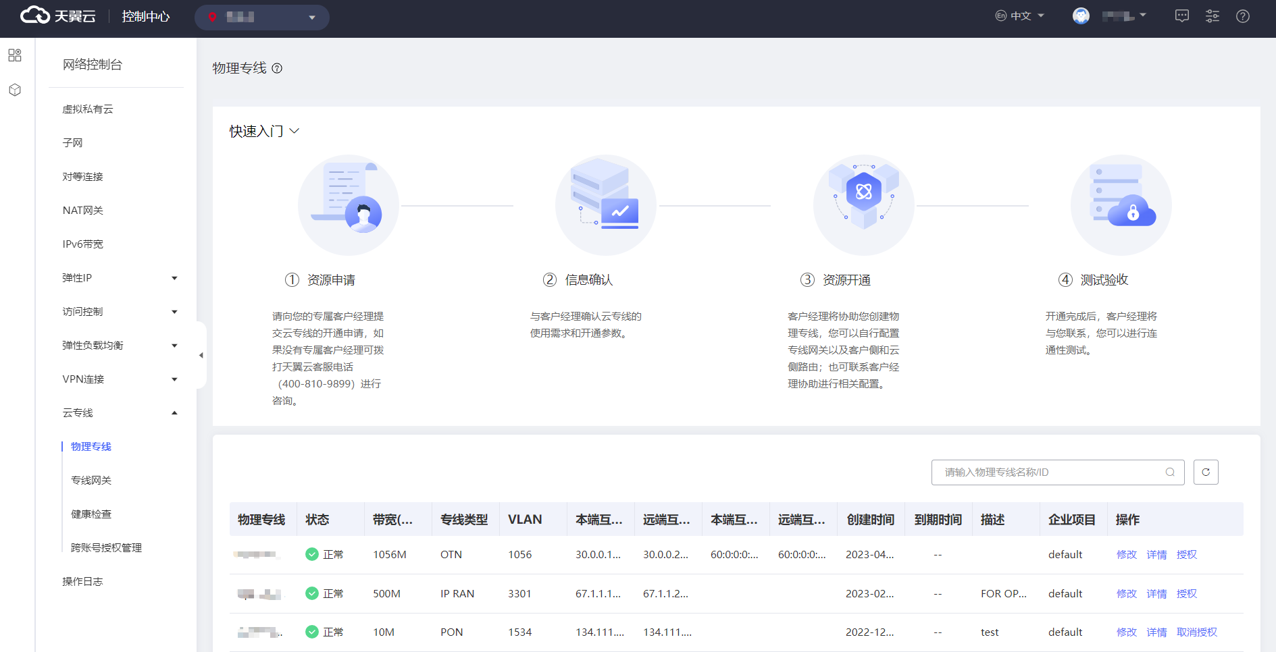Open the 中文 language dropdown
The height and width of the screenshot is (652, 1276).
pos(1021,16)
